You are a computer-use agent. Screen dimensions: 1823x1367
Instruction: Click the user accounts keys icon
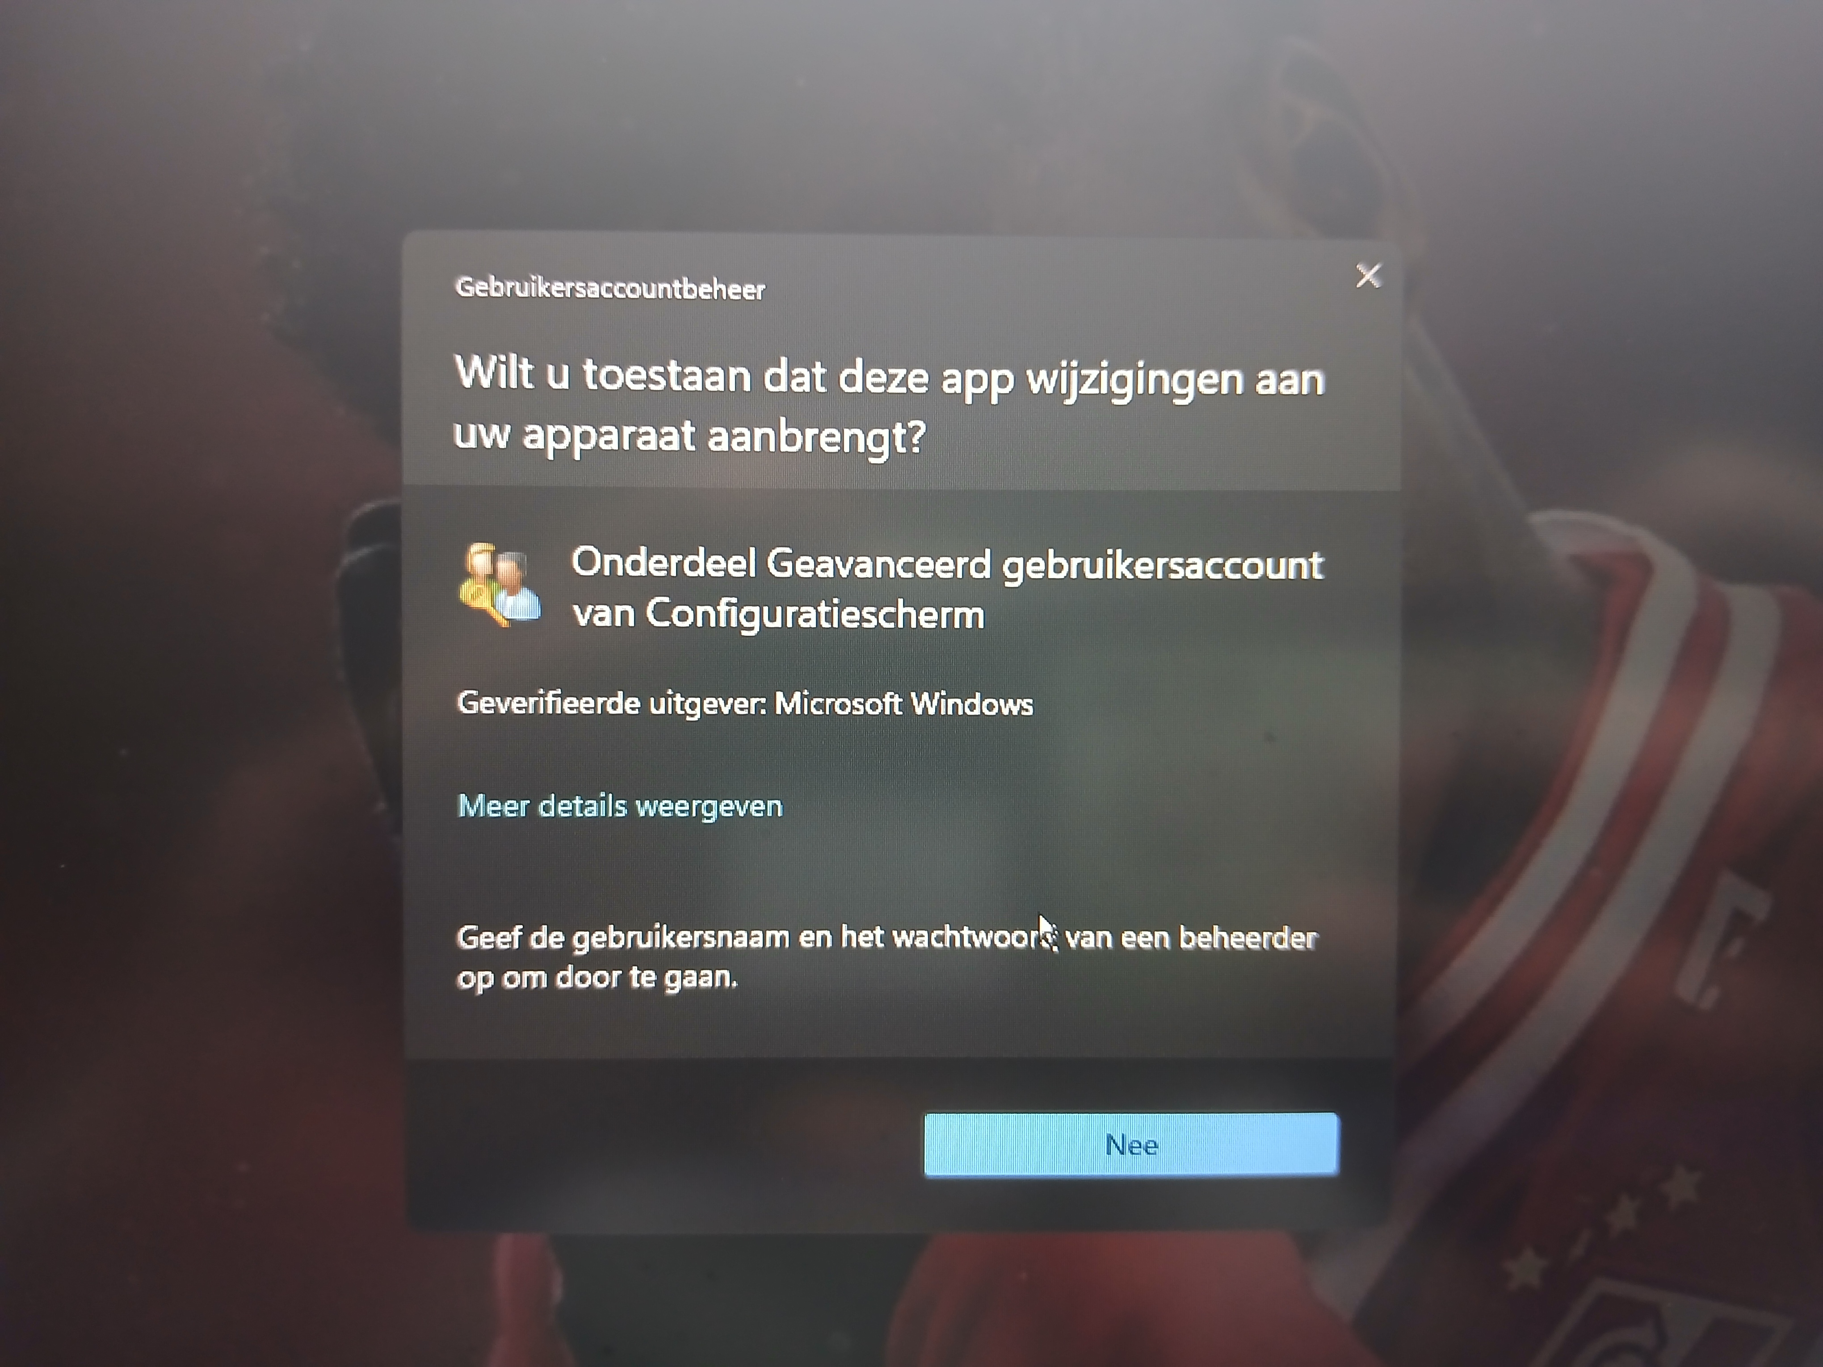pyautogui.click(x=500, y=584)
